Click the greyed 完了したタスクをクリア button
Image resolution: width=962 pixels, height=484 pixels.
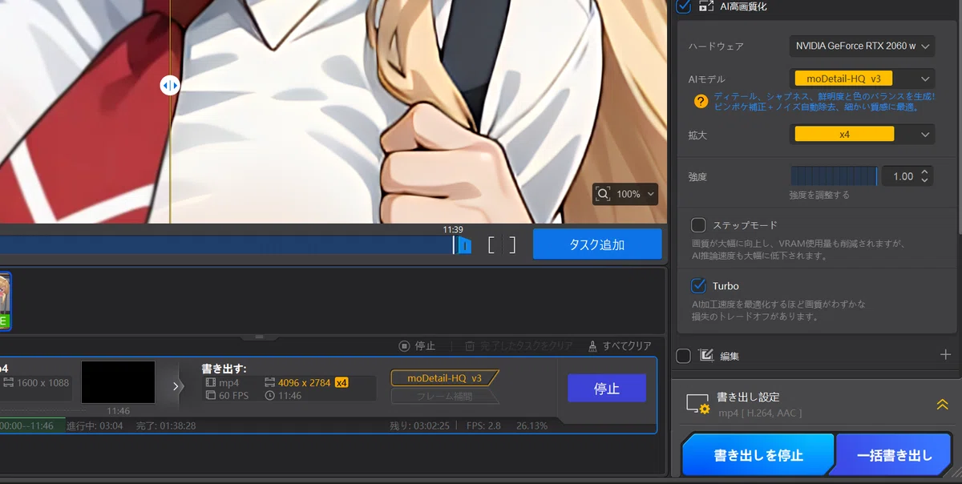tap(519, 346)
